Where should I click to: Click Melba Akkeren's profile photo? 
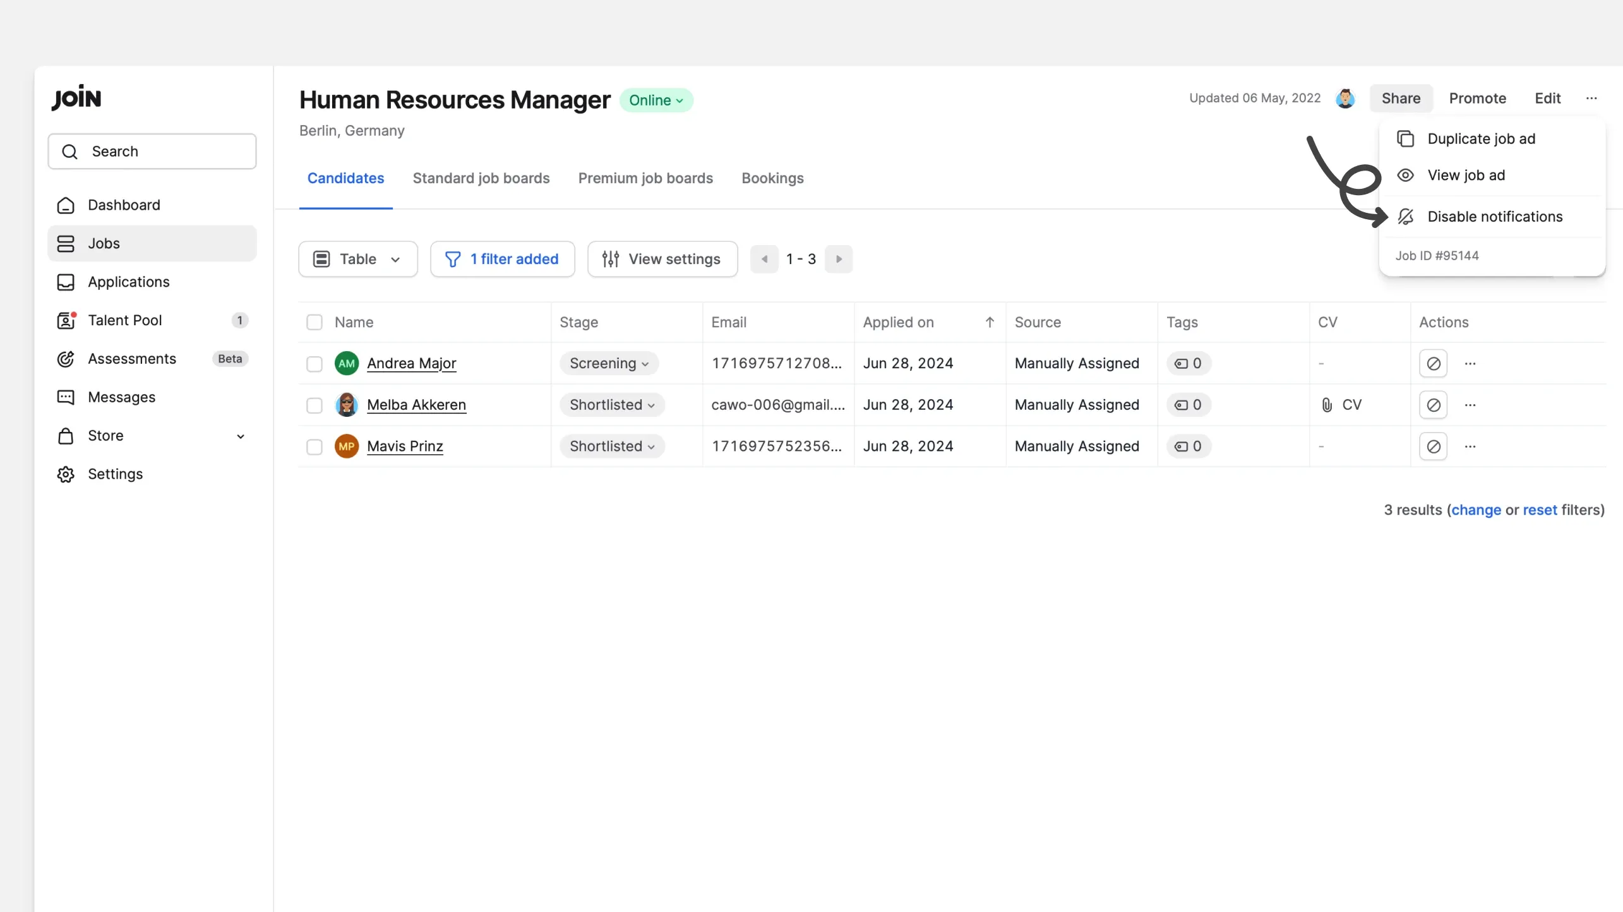tap(347, 405)
